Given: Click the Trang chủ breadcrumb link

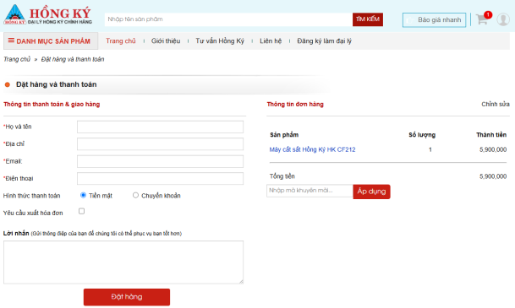Looking at the screenshot, I should [x=17, y=59].
